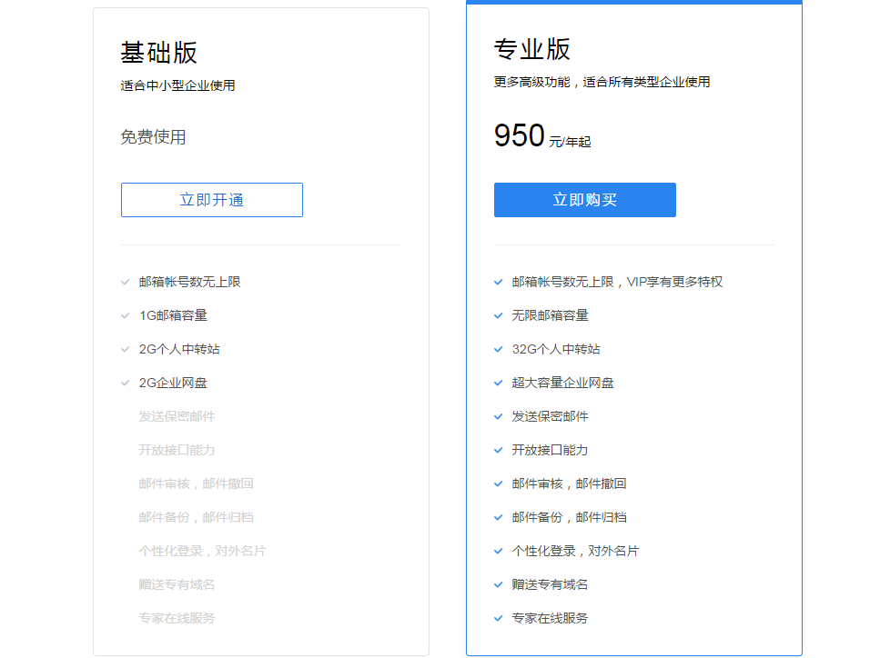Click the checkmark beside 超大容量企业网盘
The image size is (890, 658).
tap(499, 384)
